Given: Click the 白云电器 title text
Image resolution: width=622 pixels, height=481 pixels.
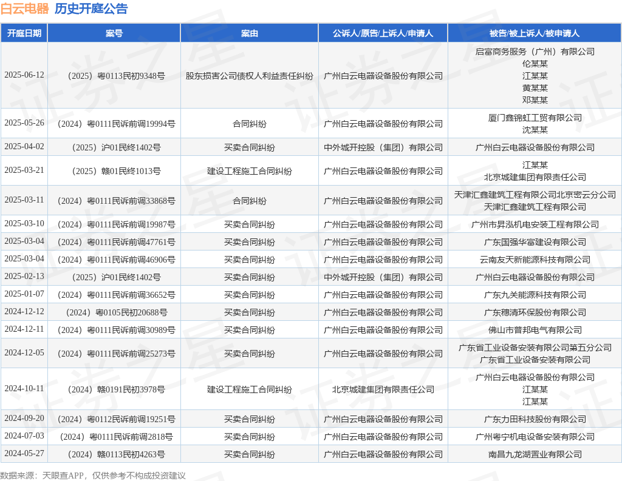Looking at the screenshot, I should (x=24, y=8).
